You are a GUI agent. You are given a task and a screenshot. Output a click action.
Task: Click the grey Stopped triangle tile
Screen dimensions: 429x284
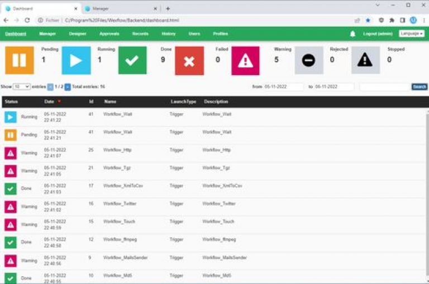[365, 60]
